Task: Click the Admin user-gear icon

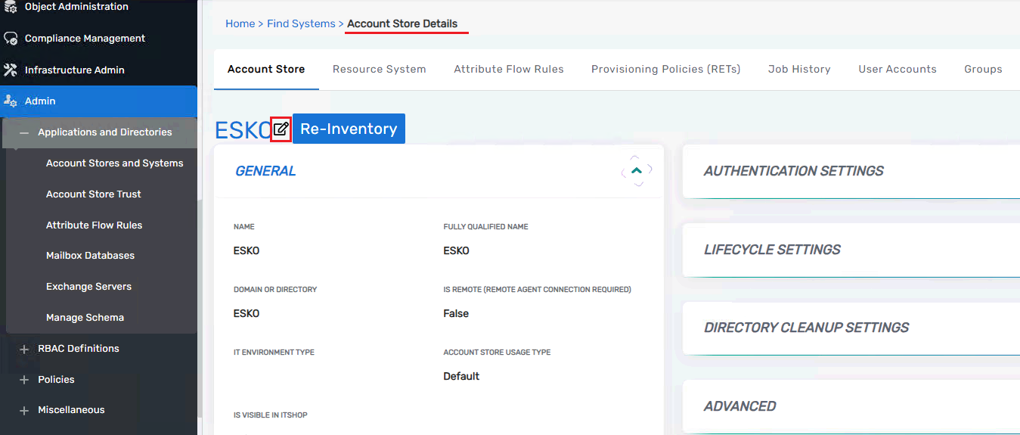Action: [11, 101]
